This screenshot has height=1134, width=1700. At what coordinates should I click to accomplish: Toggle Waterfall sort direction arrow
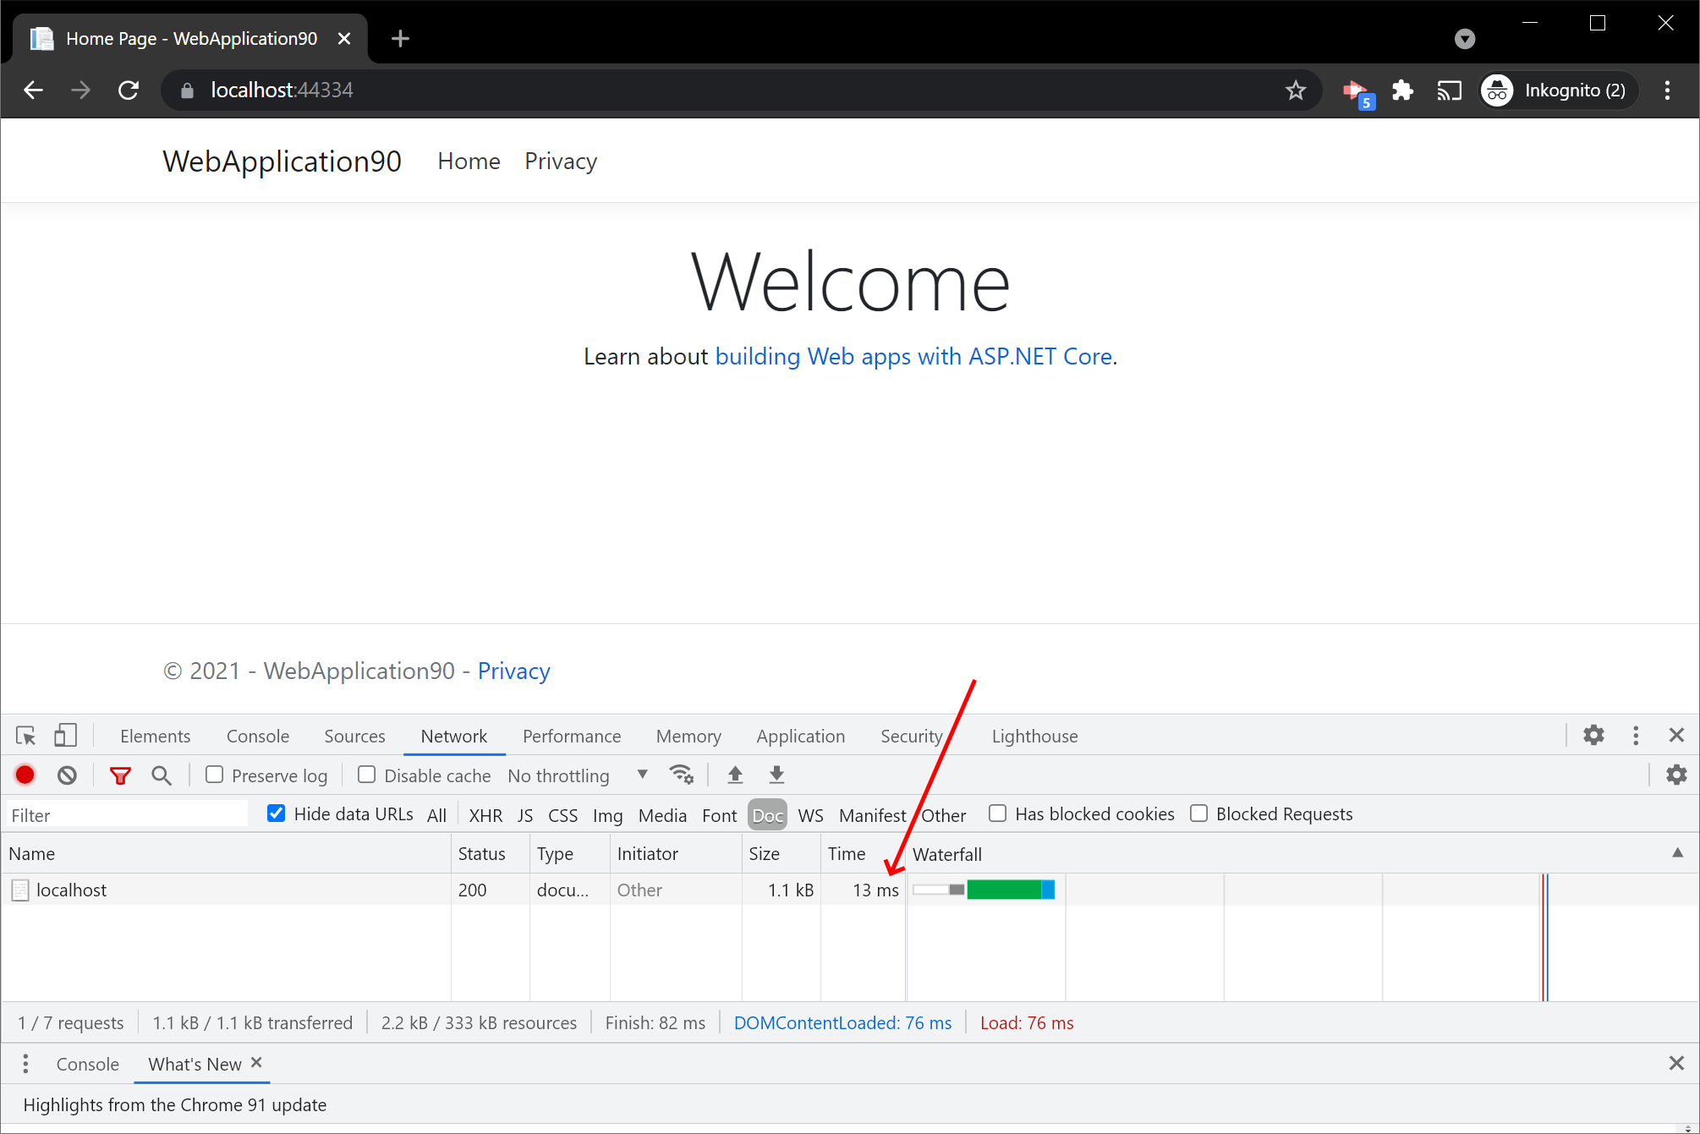click(1679, 853)
